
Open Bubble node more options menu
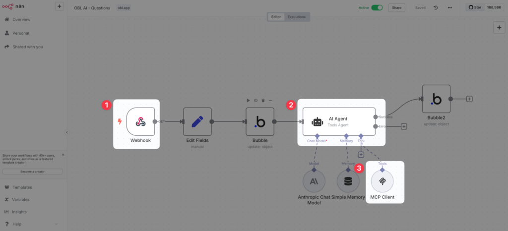(270, 100)
